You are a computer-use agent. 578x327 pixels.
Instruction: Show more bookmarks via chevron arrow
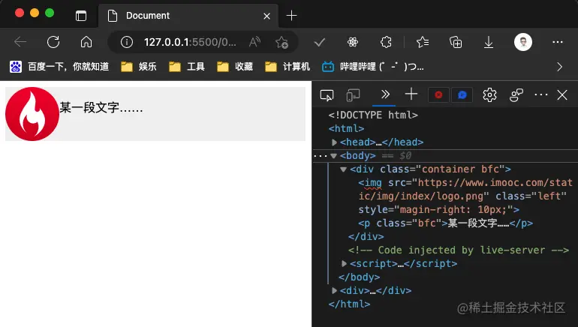coord(559,67)
